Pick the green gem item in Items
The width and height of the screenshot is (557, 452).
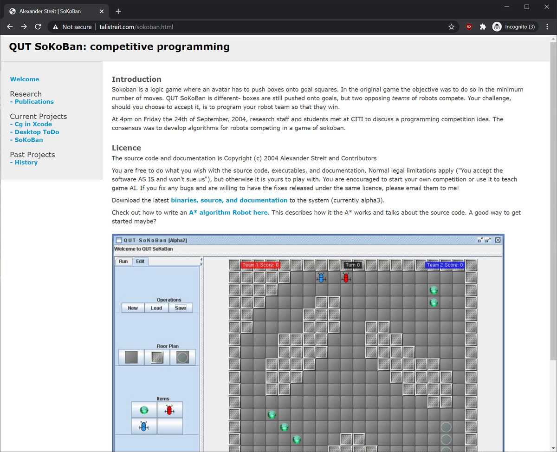(x=144, y=410)
